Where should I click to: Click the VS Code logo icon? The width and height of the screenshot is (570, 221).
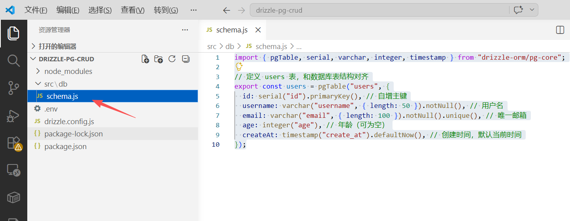pos(10,10)
